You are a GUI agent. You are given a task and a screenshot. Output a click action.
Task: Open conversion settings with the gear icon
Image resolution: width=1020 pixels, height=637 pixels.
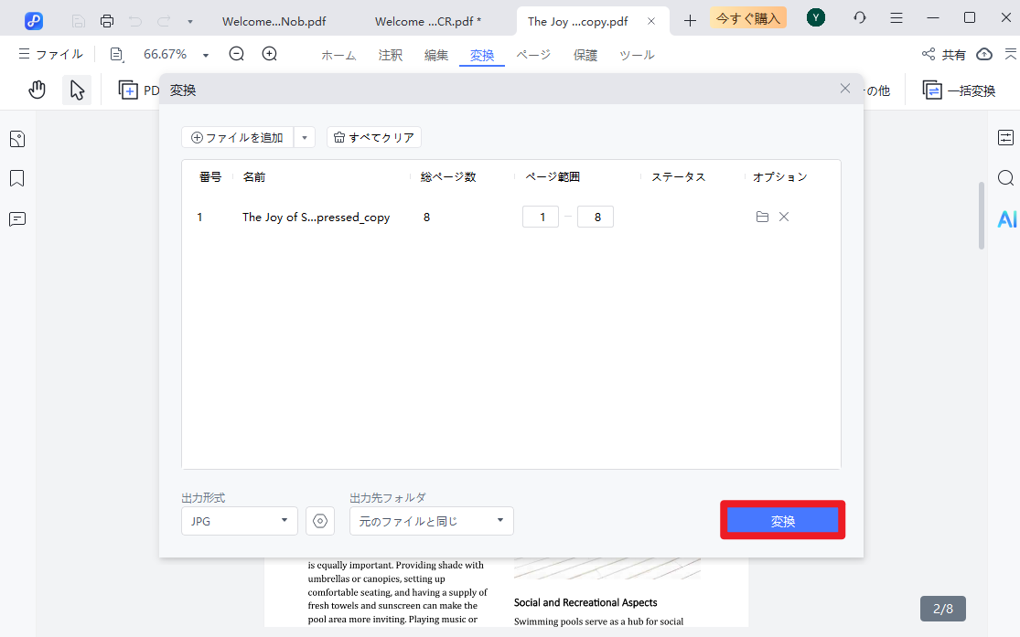320,520
